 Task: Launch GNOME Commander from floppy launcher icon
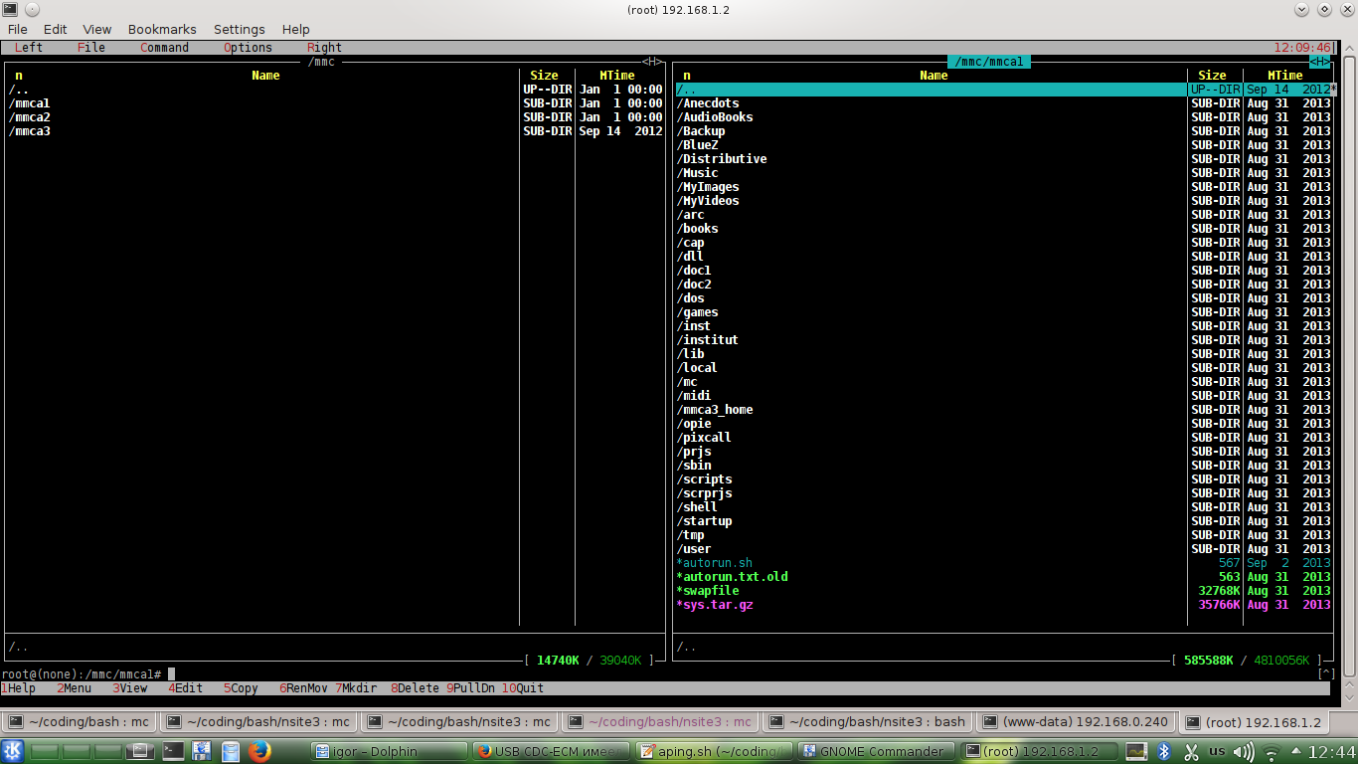tap(202, 751)
